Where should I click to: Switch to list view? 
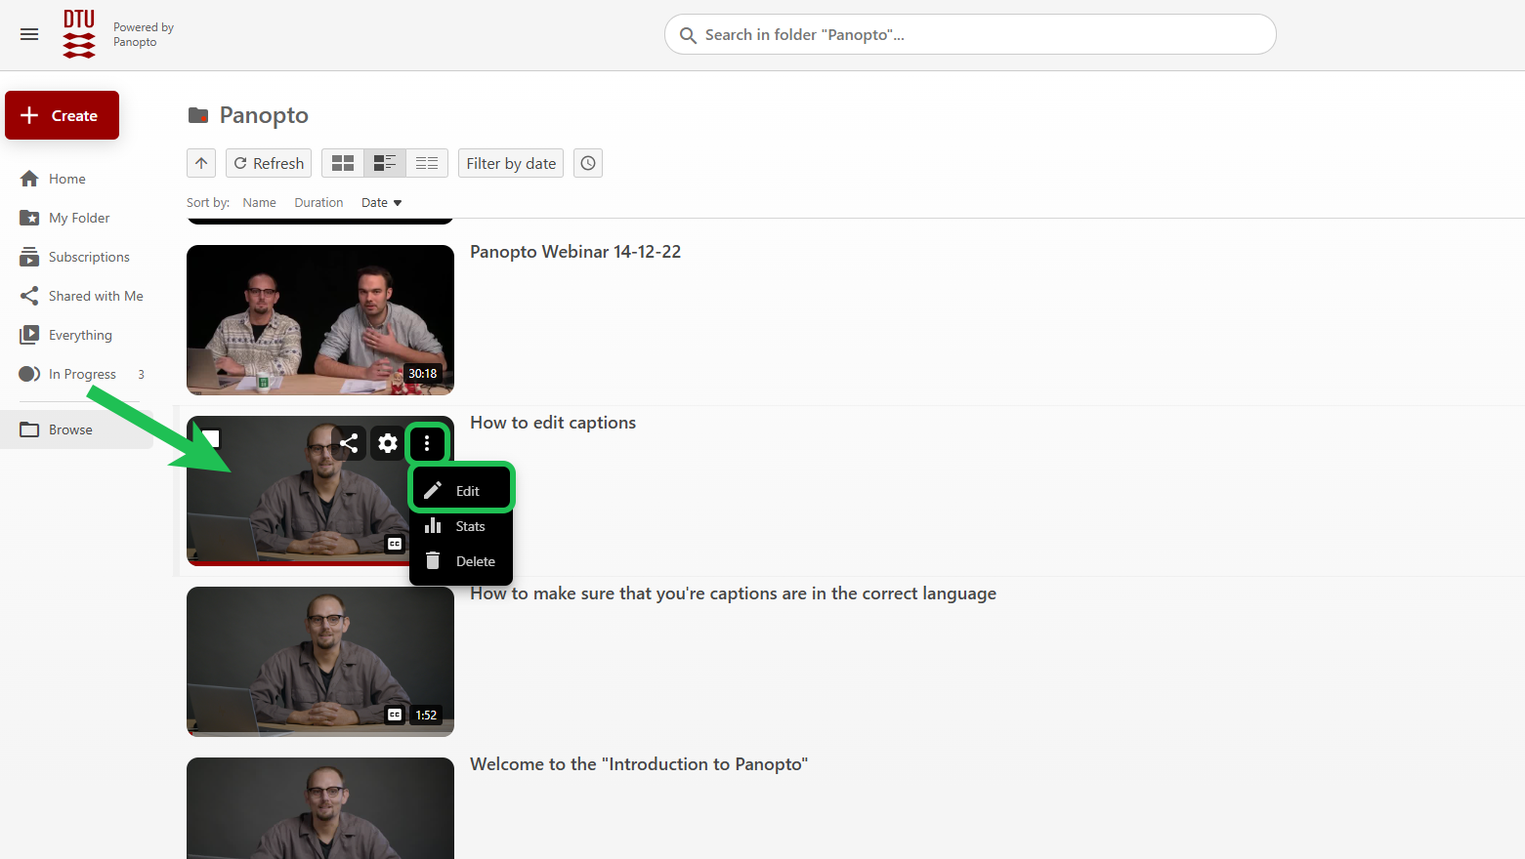[x=427, y=163]
